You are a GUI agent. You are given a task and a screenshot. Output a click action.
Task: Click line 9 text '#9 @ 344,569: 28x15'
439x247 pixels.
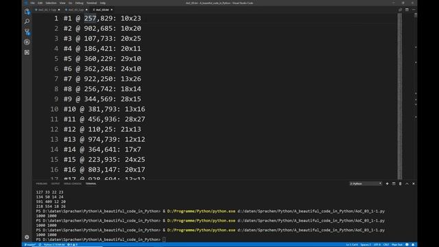point(102,99)
